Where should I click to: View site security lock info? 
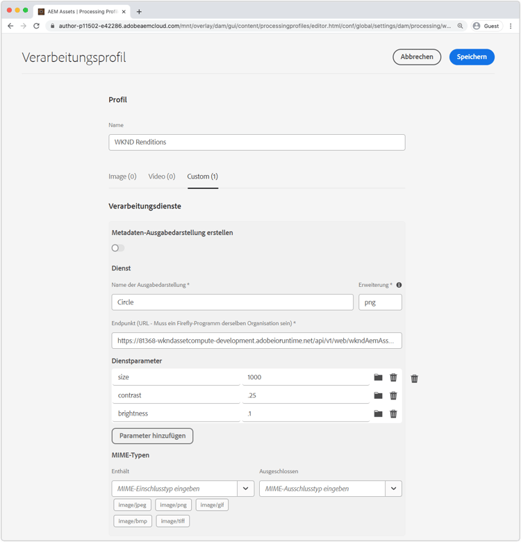point(52,26)
